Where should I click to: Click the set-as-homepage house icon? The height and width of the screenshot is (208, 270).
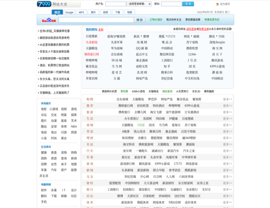[218, 4]
